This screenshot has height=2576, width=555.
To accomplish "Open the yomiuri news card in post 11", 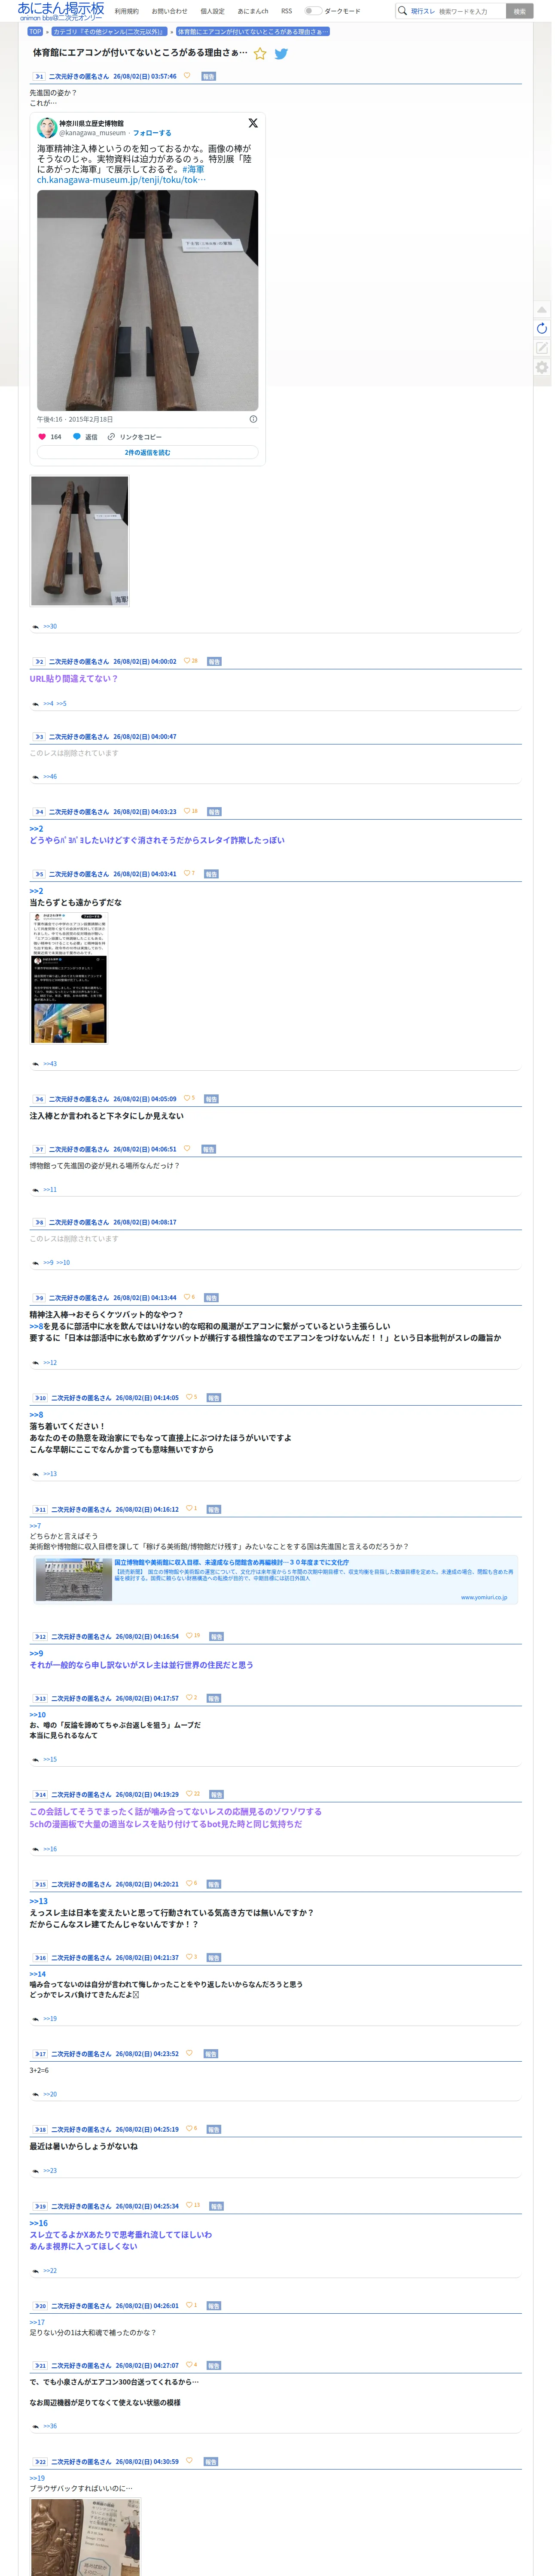I will click(x=276, y=1580).
